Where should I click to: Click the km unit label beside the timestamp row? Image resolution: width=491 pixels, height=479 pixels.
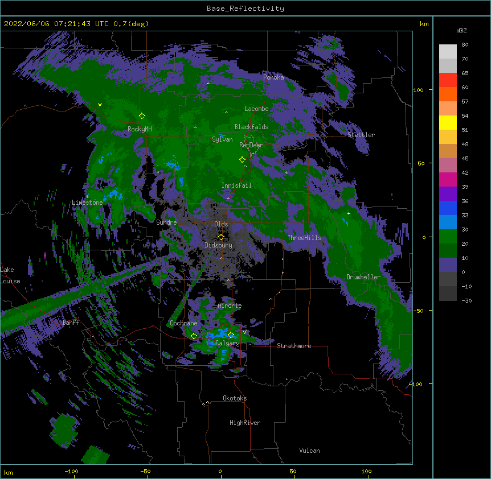coord(424,24)
